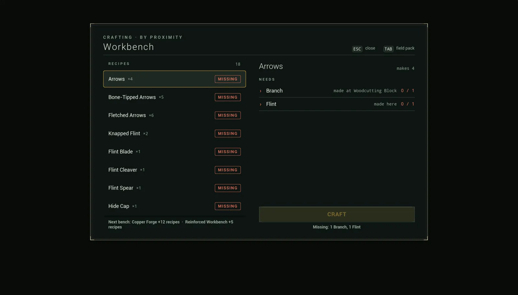Click the MISSING badge on Hide Cap
Image resolution: width=518 pixels, height=295 pixels.
point(228,206)
